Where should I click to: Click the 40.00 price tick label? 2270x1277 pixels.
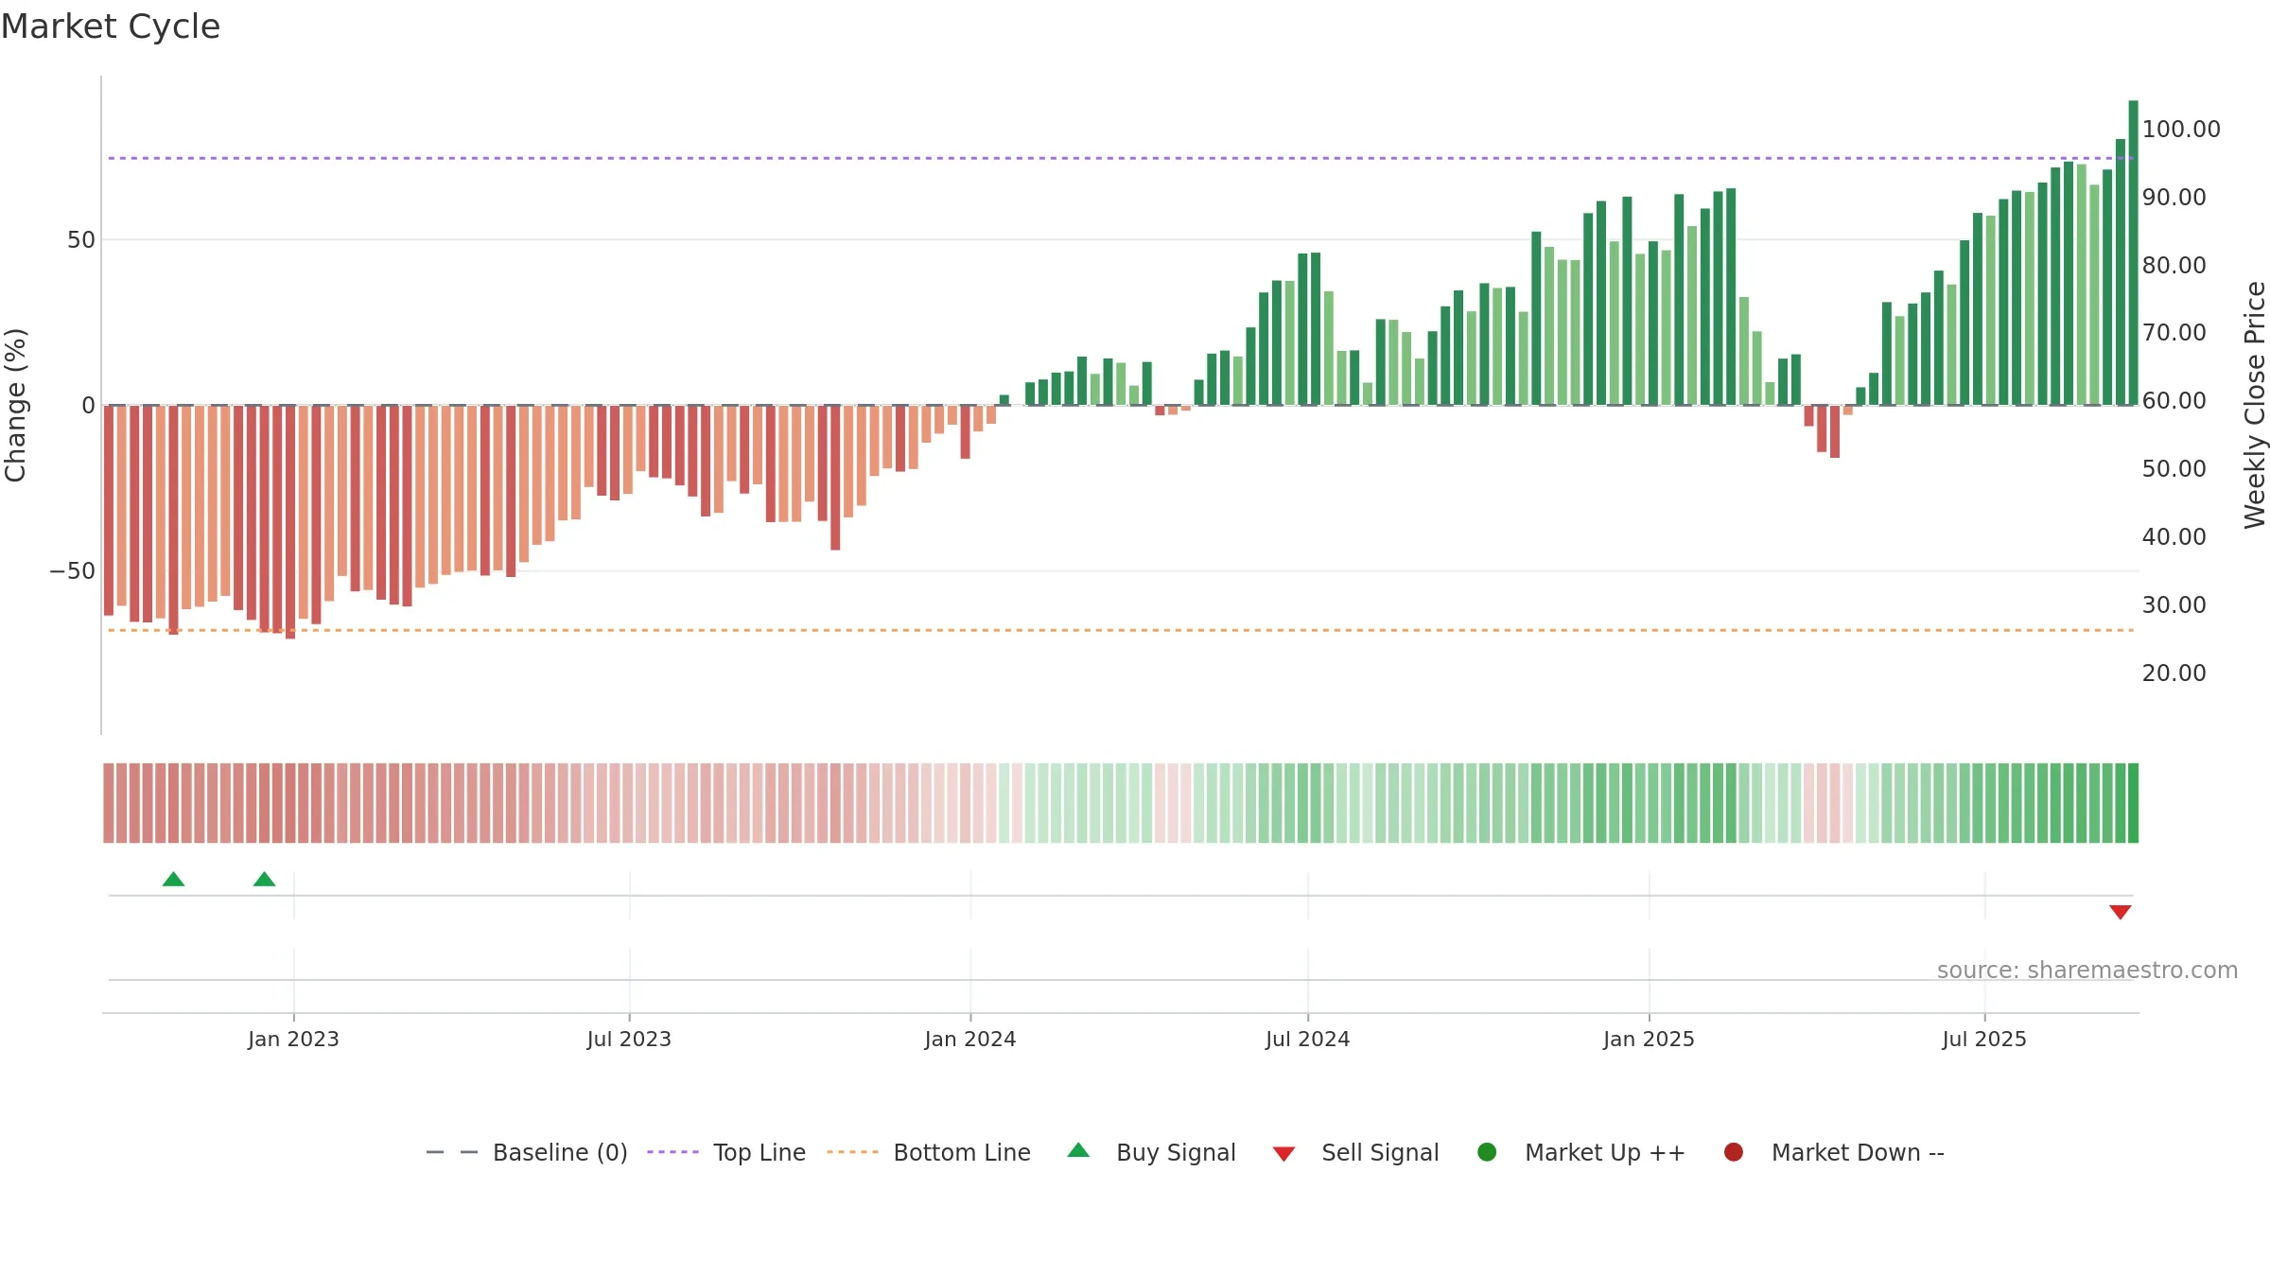tap(2174, 537)
